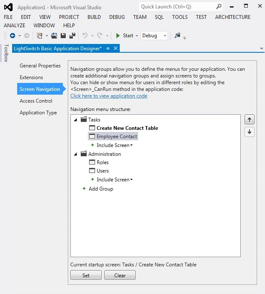265x294 pixels.
Task: Switch to General Properties tab
Action: [x=40, y=66]
